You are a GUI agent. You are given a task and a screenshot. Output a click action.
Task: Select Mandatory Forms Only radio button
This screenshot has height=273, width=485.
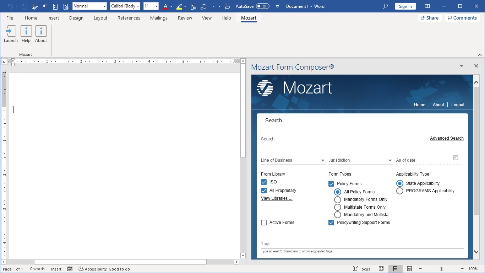338,199
